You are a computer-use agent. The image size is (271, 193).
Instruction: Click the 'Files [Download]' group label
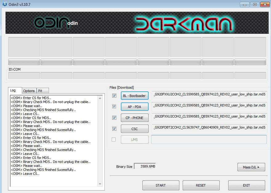tap(122, 87)
